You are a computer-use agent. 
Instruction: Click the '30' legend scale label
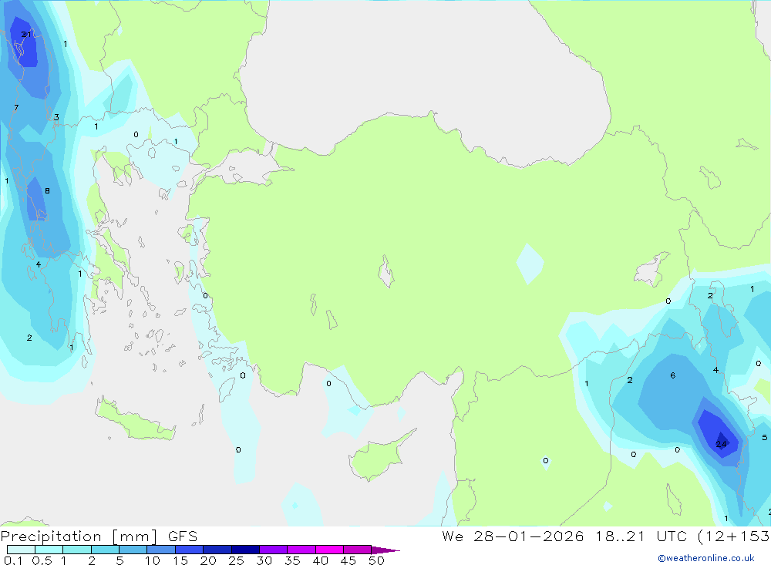point(264,560)
